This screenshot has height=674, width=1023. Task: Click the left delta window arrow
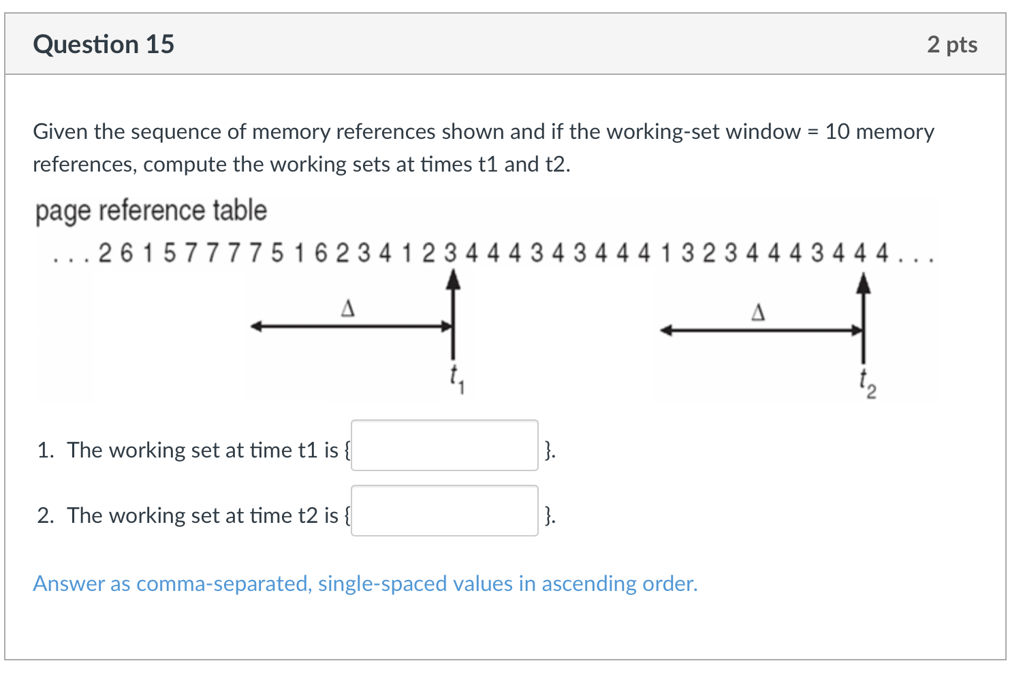click(351, 326)
